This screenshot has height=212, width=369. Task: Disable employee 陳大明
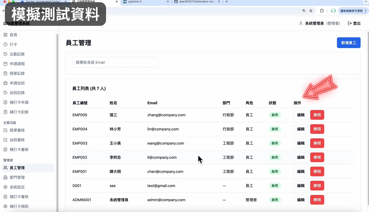tap(317, 171)
